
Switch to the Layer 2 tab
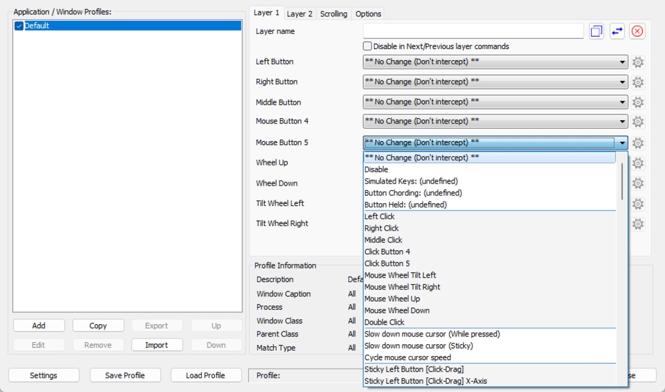coord(300,14)
